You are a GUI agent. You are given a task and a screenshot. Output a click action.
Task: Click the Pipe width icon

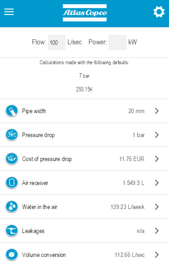tap(12, 111)
